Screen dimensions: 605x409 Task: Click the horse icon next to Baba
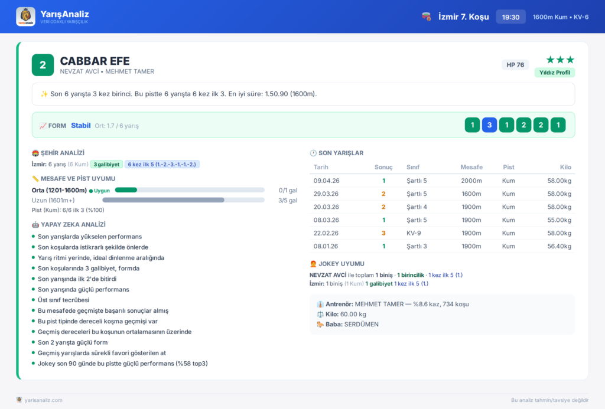(x=320, y=324)
